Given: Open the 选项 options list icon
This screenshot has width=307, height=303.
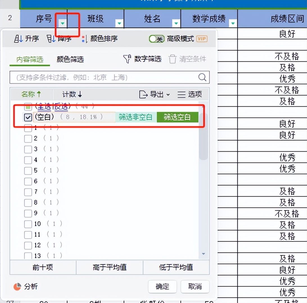Looking at the screenshot, I should point(181,94).
